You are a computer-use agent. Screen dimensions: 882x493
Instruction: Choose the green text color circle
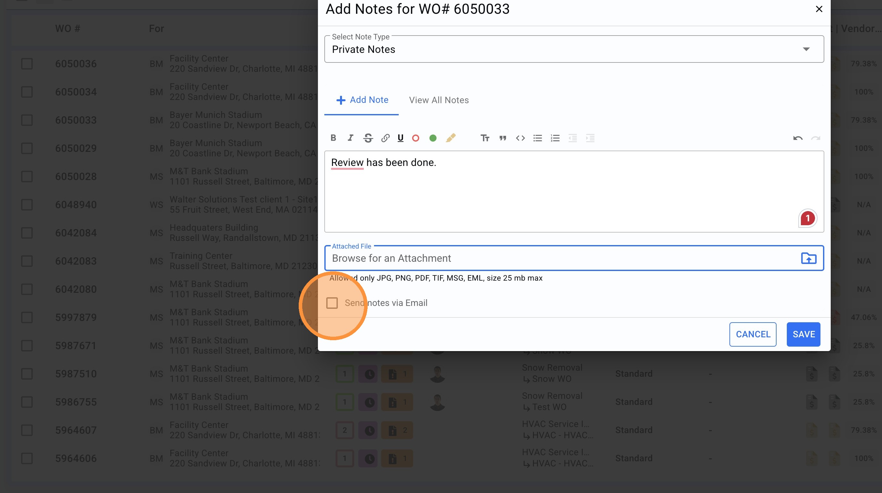pos(433,138)
